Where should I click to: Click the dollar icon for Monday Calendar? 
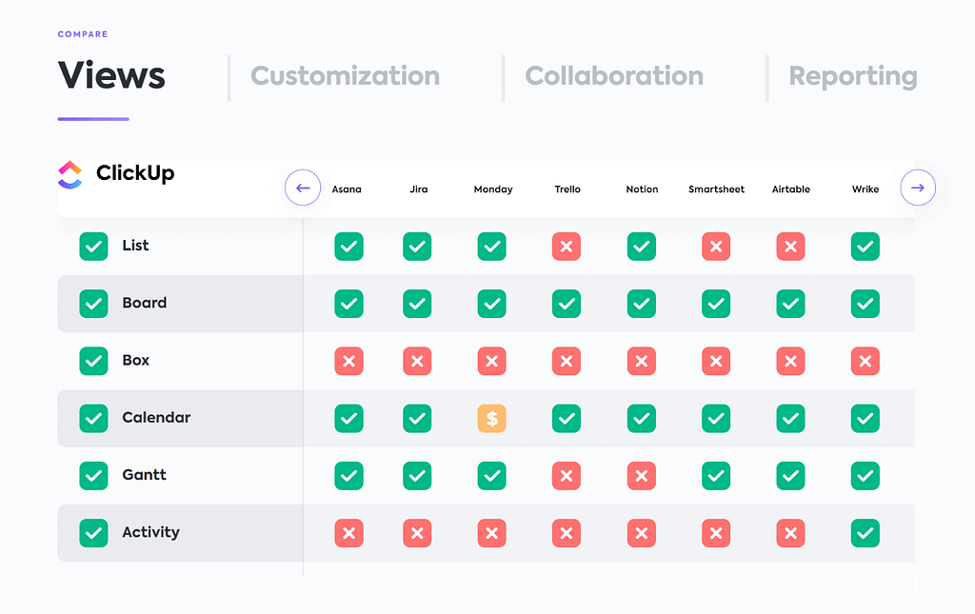click(492, 418)
